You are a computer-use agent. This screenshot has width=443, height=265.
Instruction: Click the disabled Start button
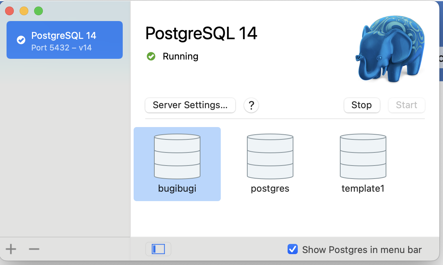click(x=407, y=105)
